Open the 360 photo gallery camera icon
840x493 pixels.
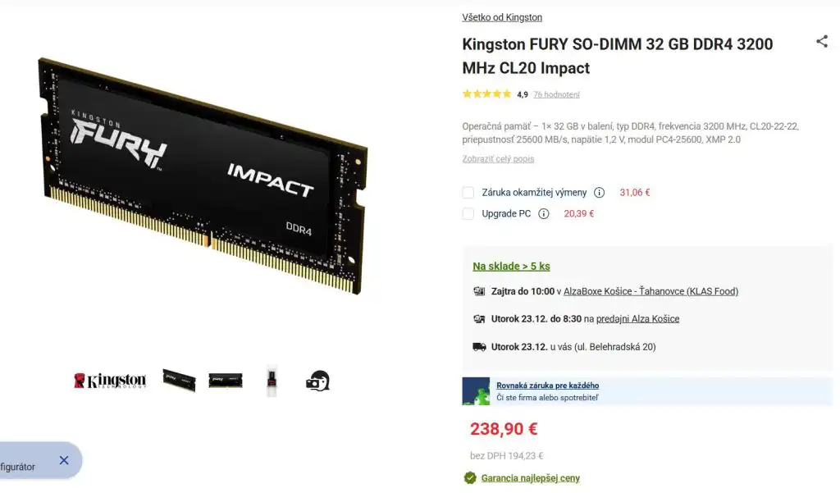317,381
